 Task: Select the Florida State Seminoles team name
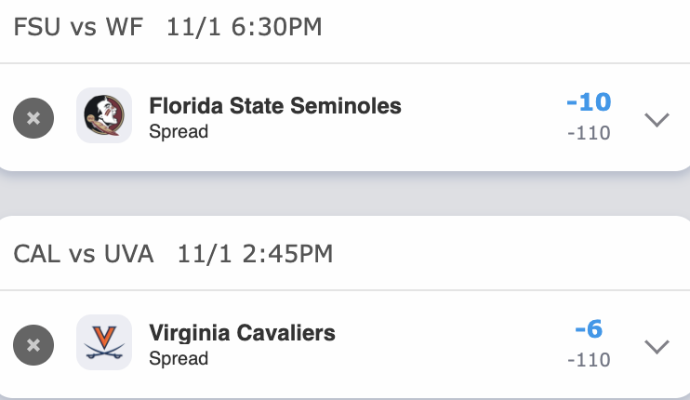274,106
